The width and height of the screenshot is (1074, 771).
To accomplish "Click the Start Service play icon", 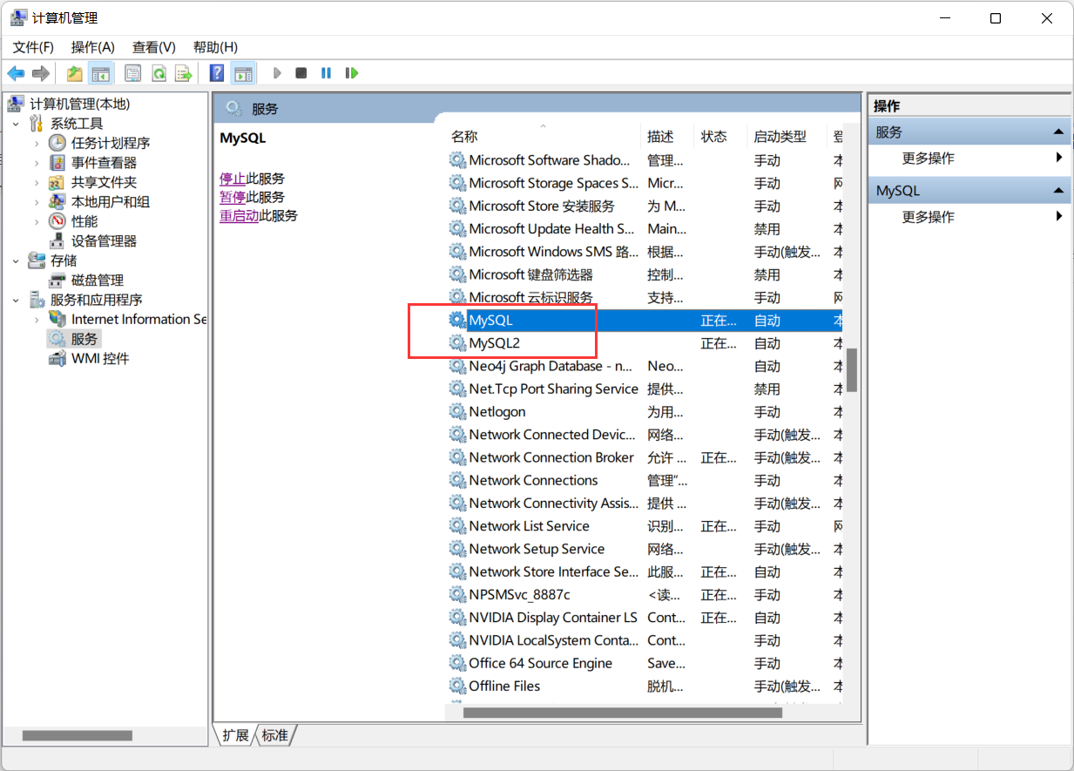I will click(x=277, y=73).
